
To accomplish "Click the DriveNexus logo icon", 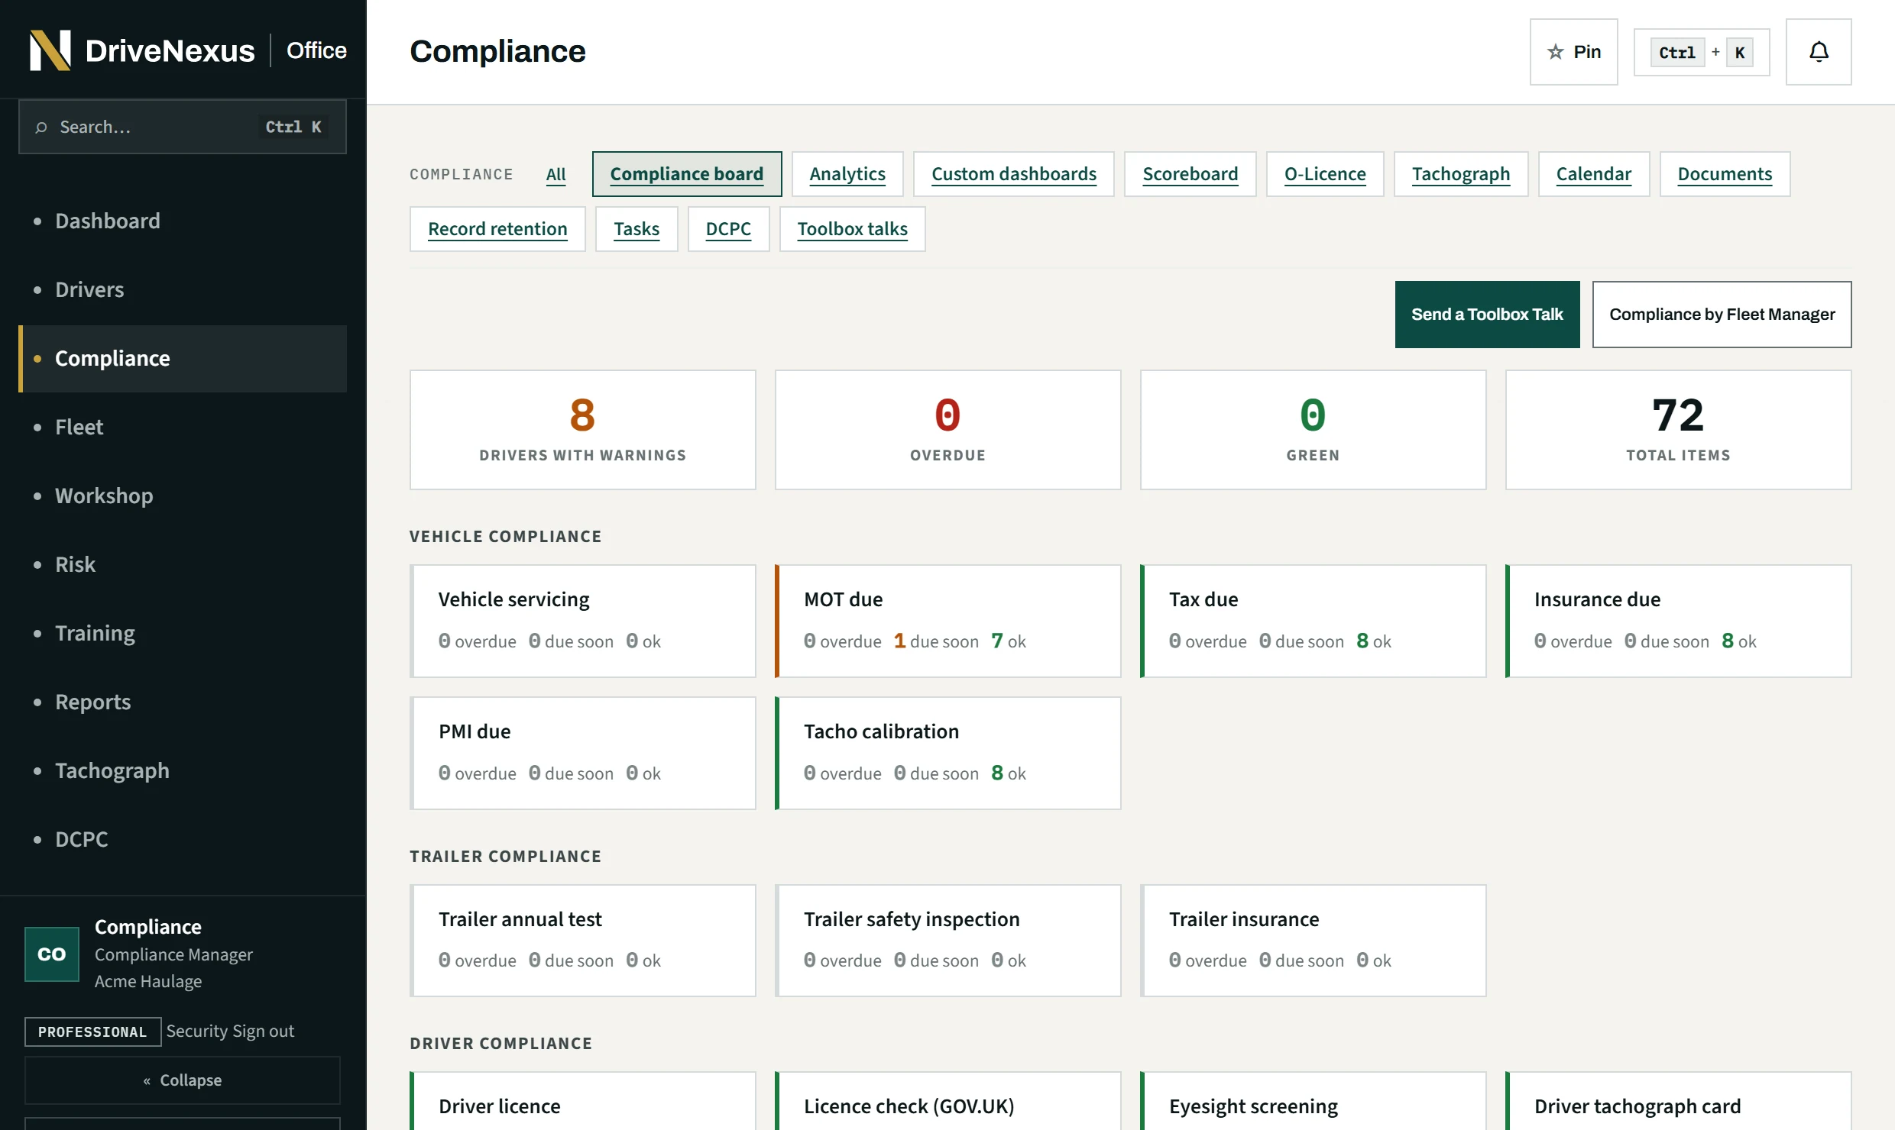I will [50, 50].
